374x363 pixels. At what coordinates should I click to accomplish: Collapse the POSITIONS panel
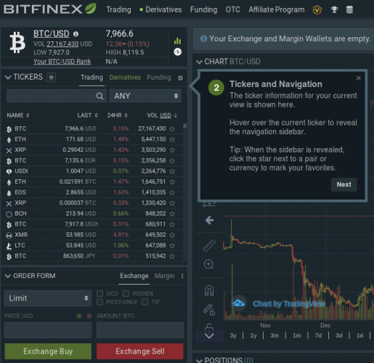pyautogui.click(x=199, y=361)
